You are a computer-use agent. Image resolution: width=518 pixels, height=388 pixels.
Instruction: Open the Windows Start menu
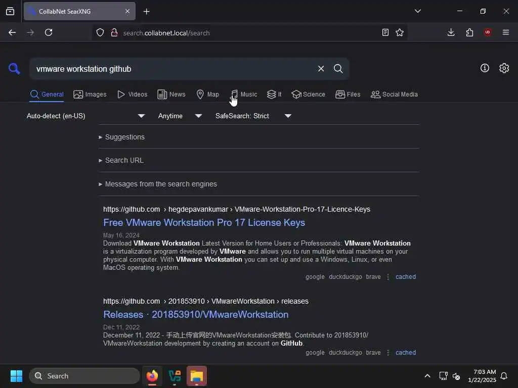[16, 376]
